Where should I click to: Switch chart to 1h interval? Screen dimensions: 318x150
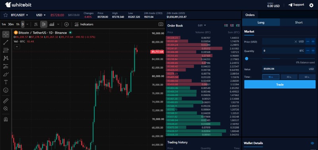[18, 24]
